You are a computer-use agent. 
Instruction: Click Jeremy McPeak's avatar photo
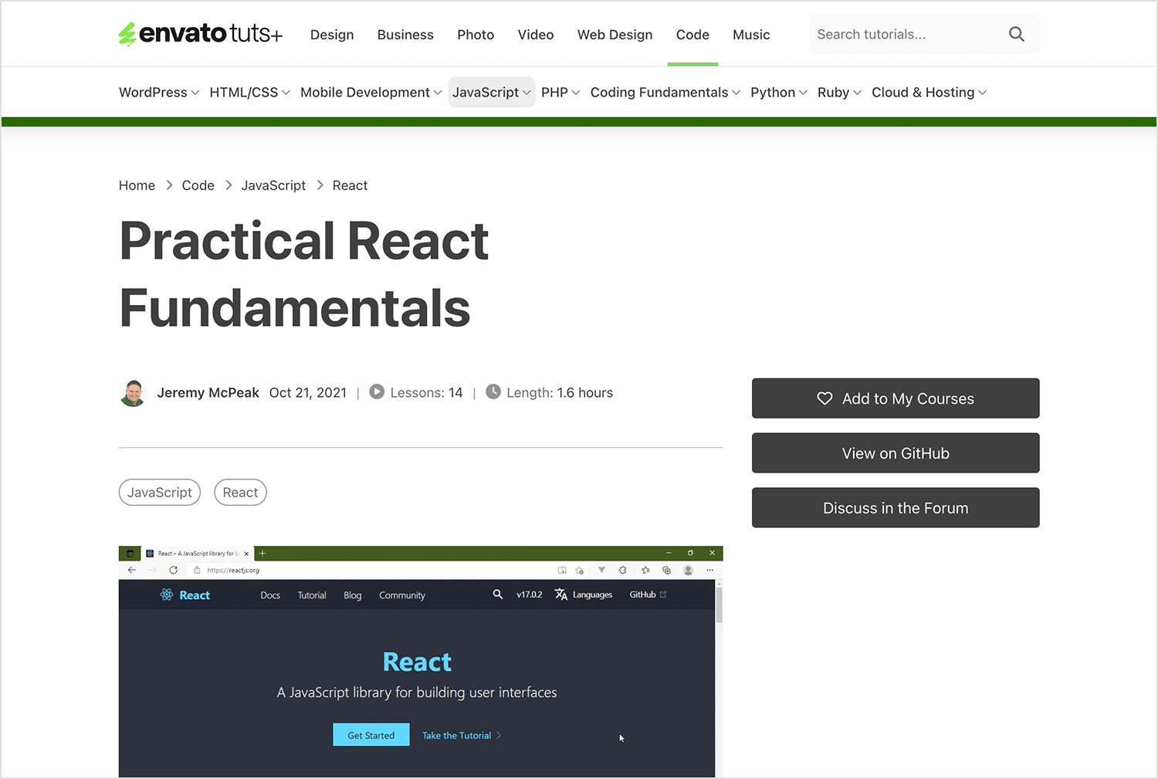click(133, 393)
